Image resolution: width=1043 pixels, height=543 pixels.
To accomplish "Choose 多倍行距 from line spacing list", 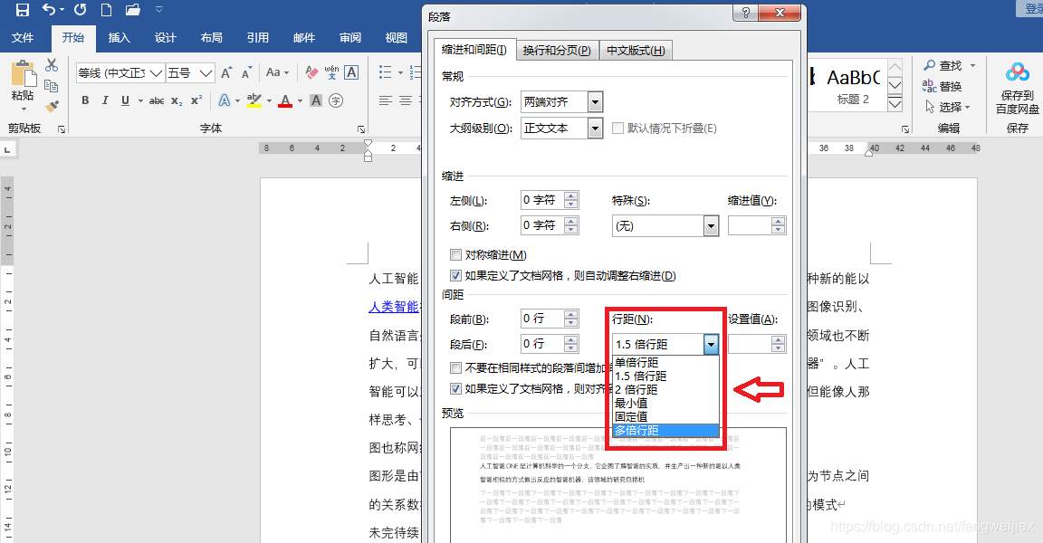I will (665, 431).
